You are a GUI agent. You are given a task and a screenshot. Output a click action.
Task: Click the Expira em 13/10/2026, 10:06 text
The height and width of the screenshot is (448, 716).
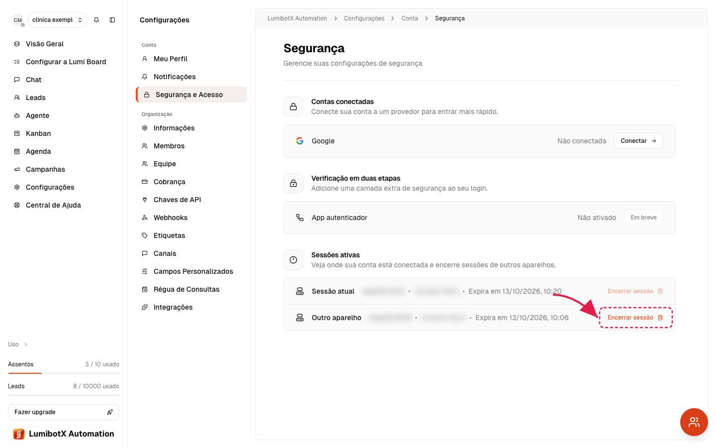(x=522, y=318)
